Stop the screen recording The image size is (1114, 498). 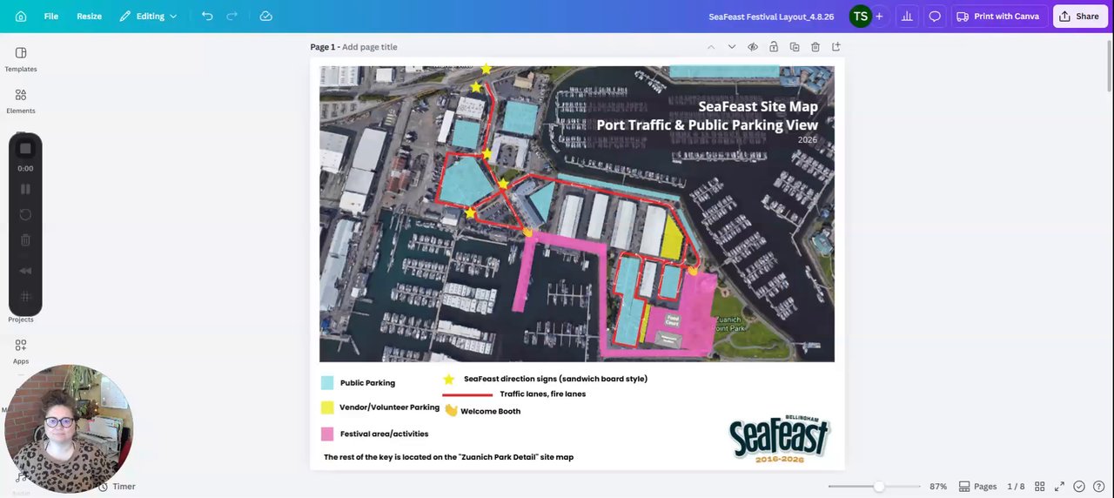pyautogui.click(x=25, y=149)
